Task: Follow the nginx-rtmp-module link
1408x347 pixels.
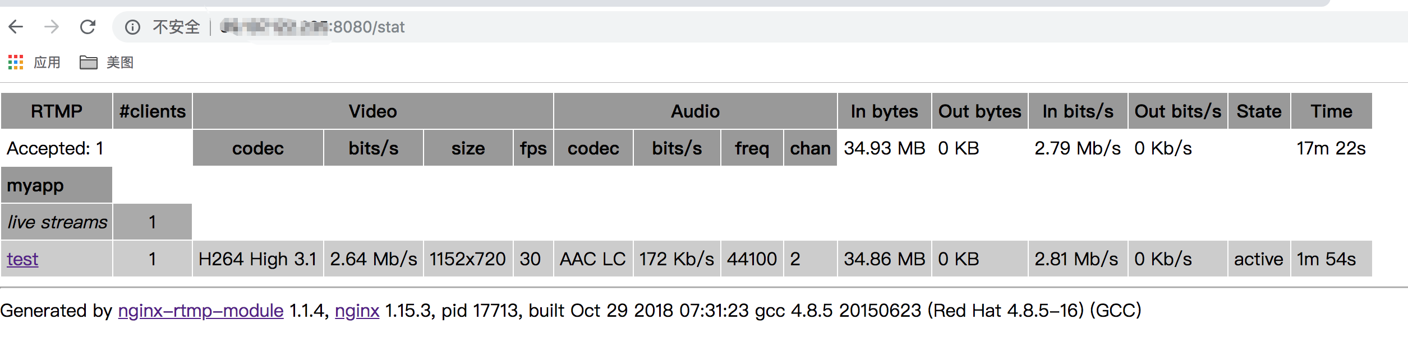Action: (201, 311)
